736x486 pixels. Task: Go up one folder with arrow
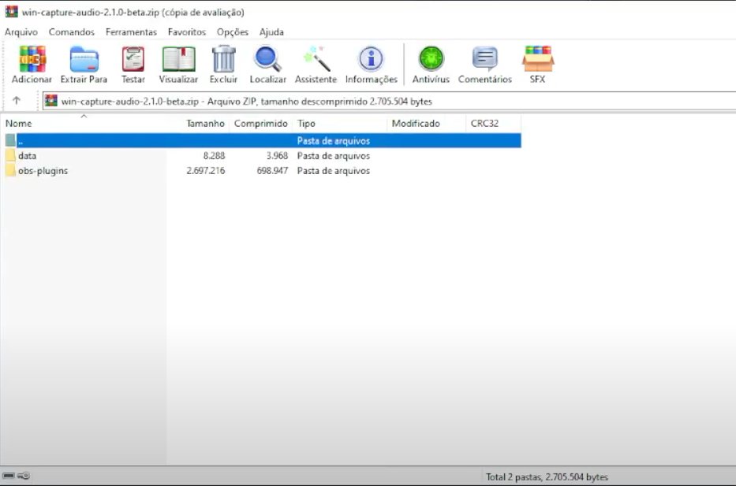17,100
